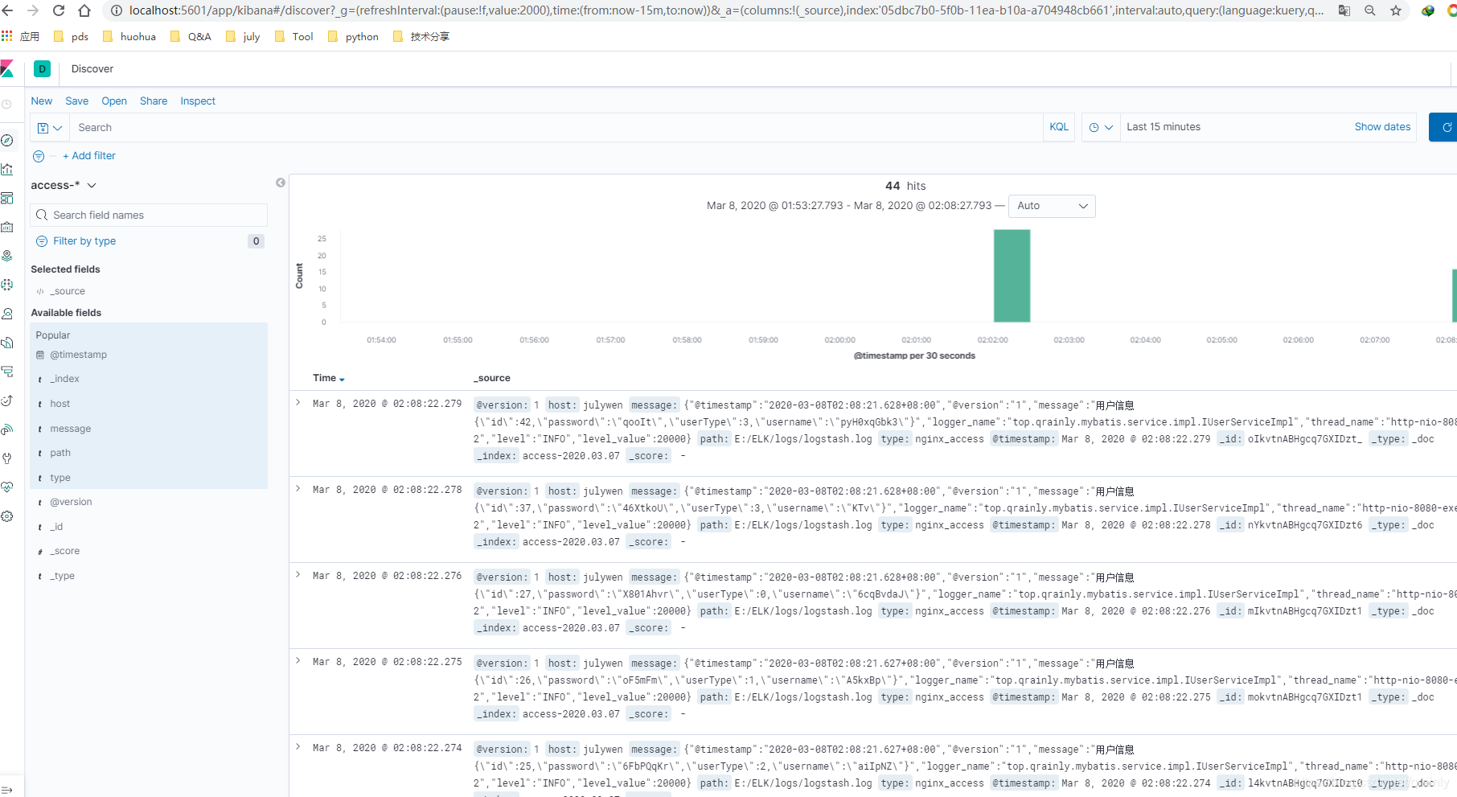Open the Machine Learning sidebar icon
Viewport: 1457px width, 797px height.
click(7, 285)
